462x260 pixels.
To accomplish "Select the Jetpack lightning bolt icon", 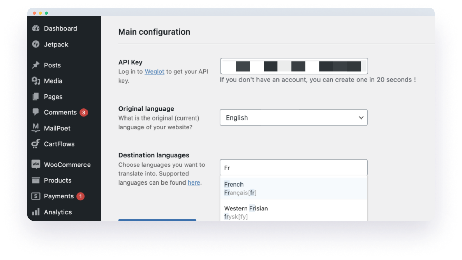I will point(36,44).
